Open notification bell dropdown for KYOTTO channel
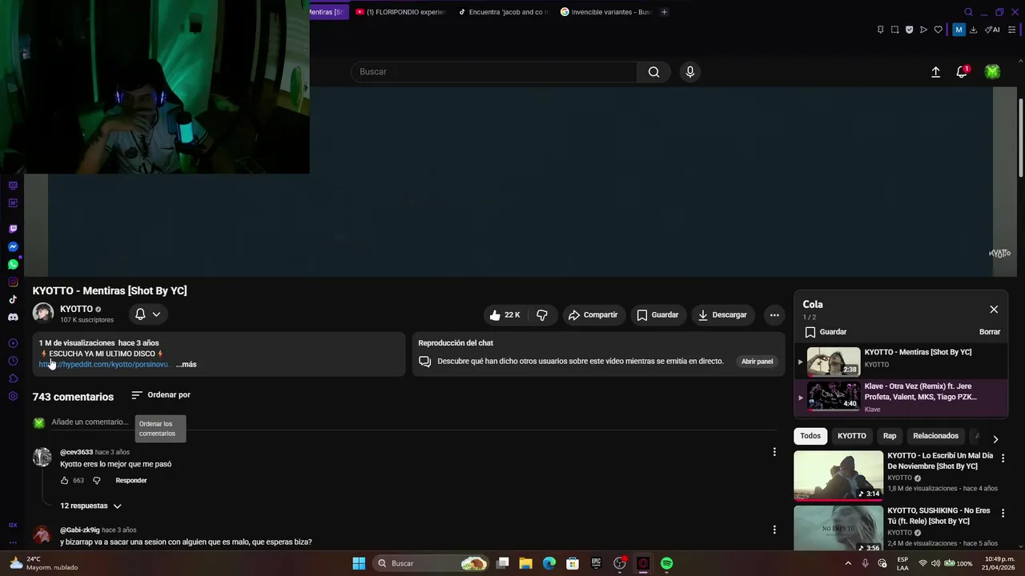This screenshot has height=576, width=1025. [148, 314]
